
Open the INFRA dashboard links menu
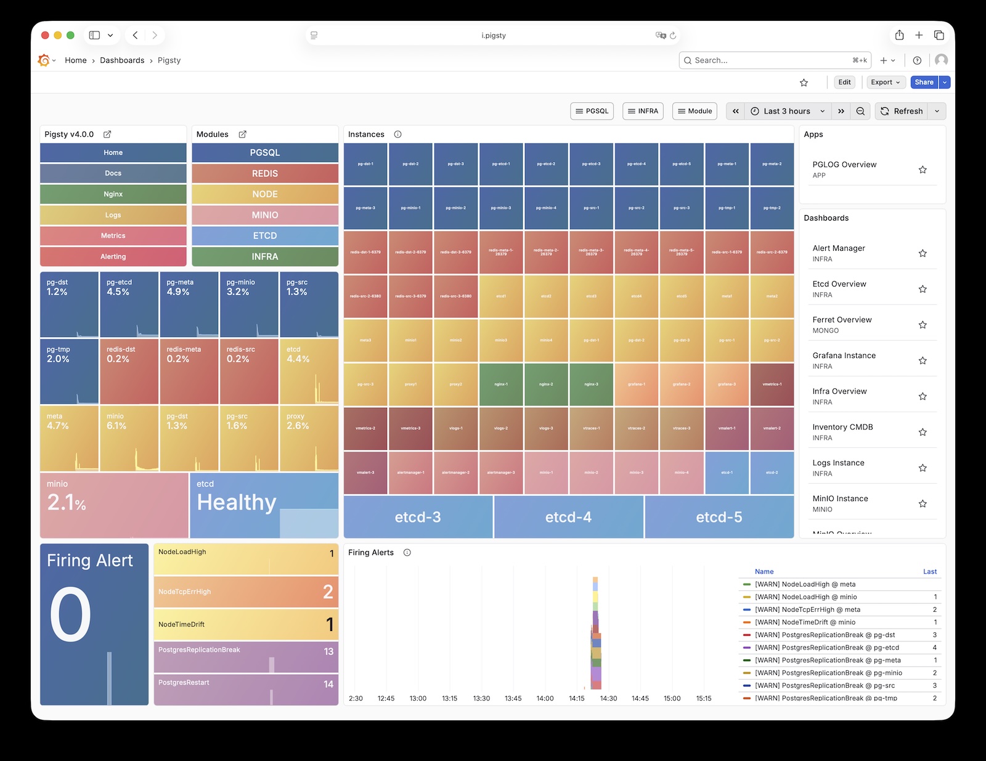click(643, 112)
